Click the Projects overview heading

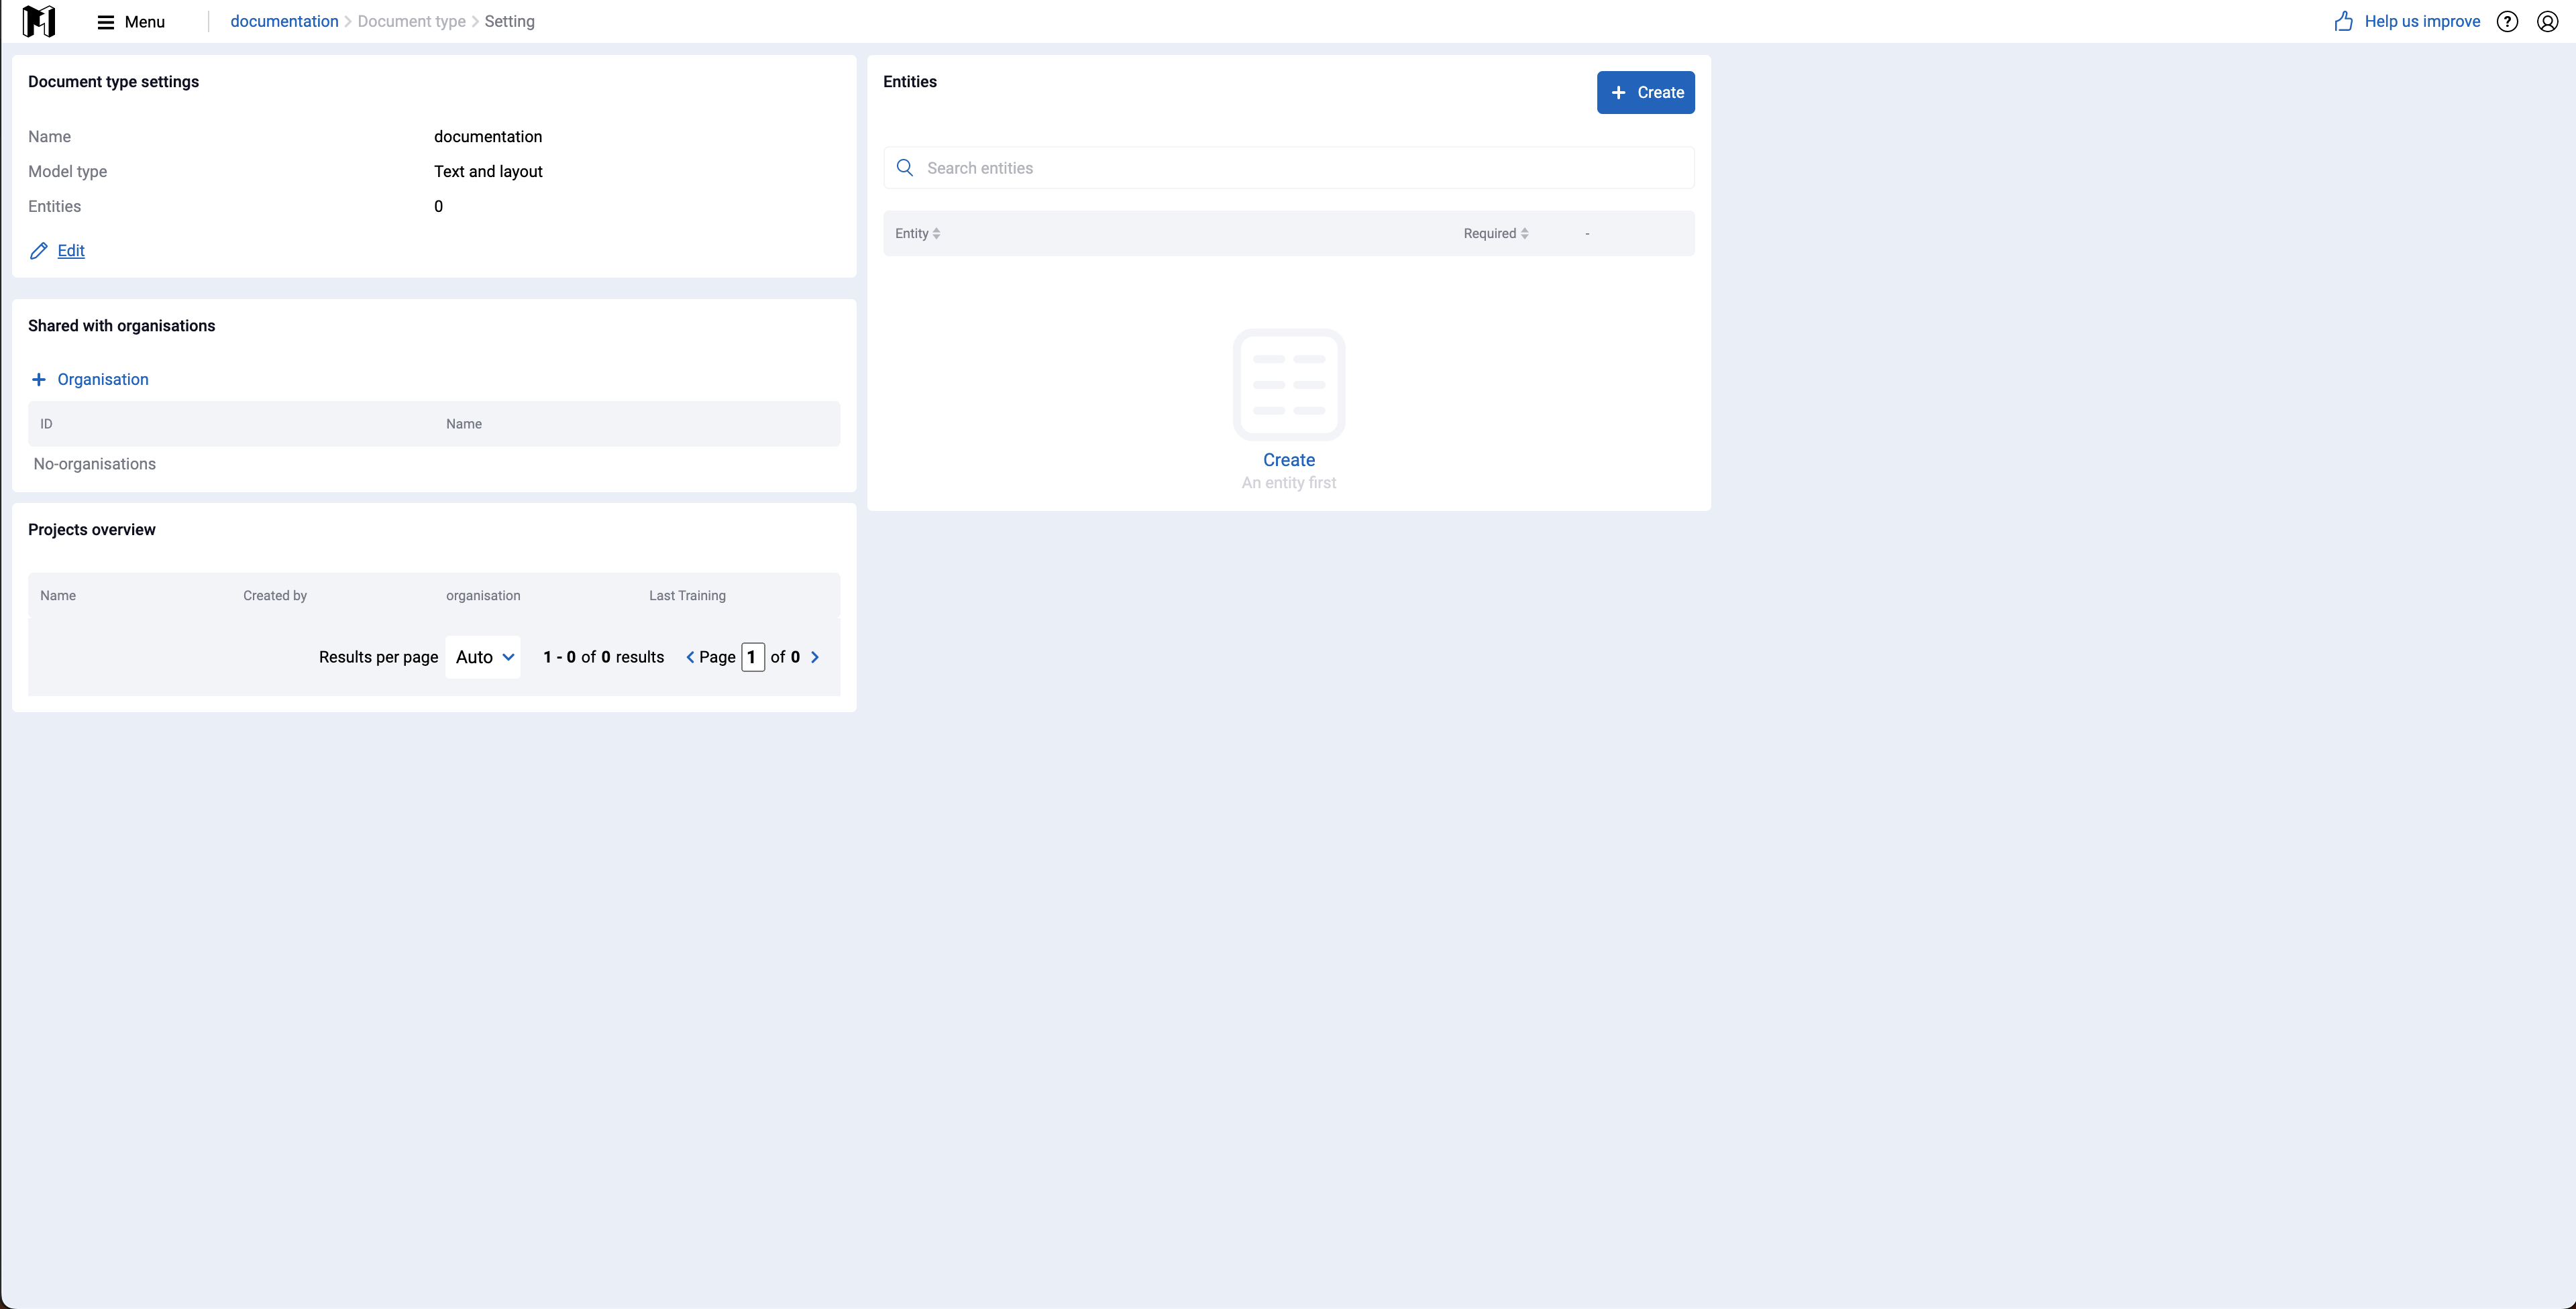[92, 530]
